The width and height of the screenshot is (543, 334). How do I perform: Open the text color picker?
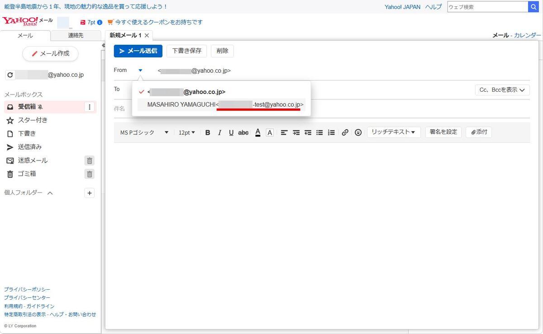pos(258,132)
